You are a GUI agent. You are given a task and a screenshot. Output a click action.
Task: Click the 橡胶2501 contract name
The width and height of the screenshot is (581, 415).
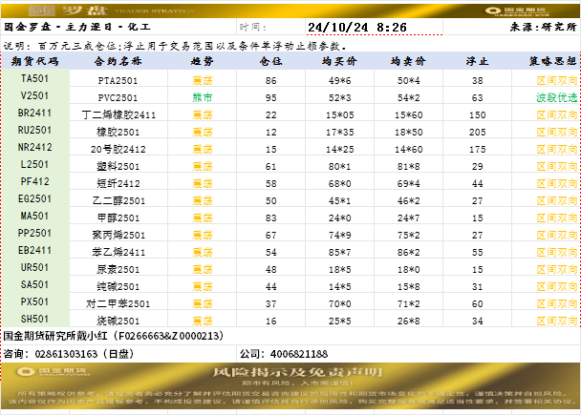(x=118, y=132)
